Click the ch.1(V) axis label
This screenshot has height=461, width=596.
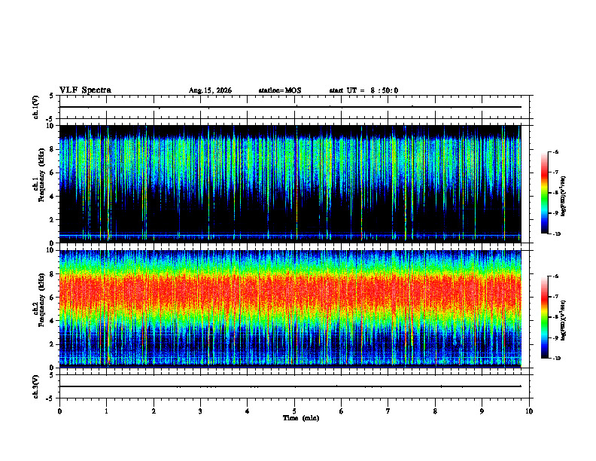(x=36, y=107)
